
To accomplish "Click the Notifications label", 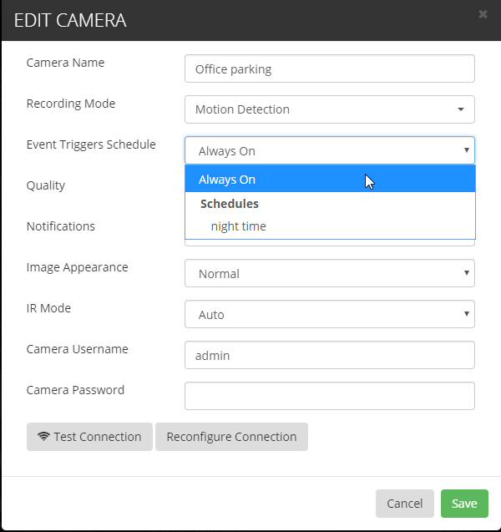I will [x=61, y=226].
